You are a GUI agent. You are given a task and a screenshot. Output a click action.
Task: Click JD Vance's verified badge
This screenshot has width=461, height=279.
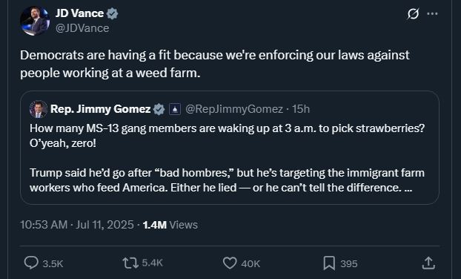tap(112, 13)
